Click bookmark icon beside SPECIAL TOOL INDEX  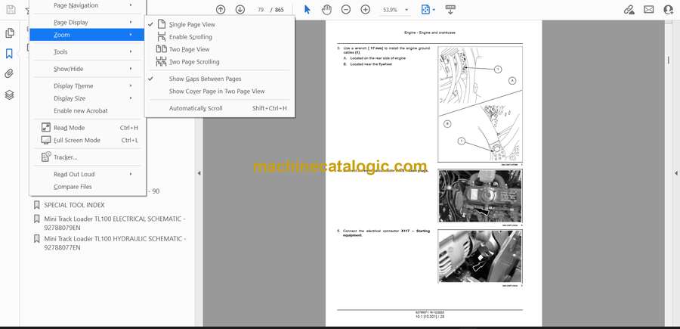click(x=37, y=205)
